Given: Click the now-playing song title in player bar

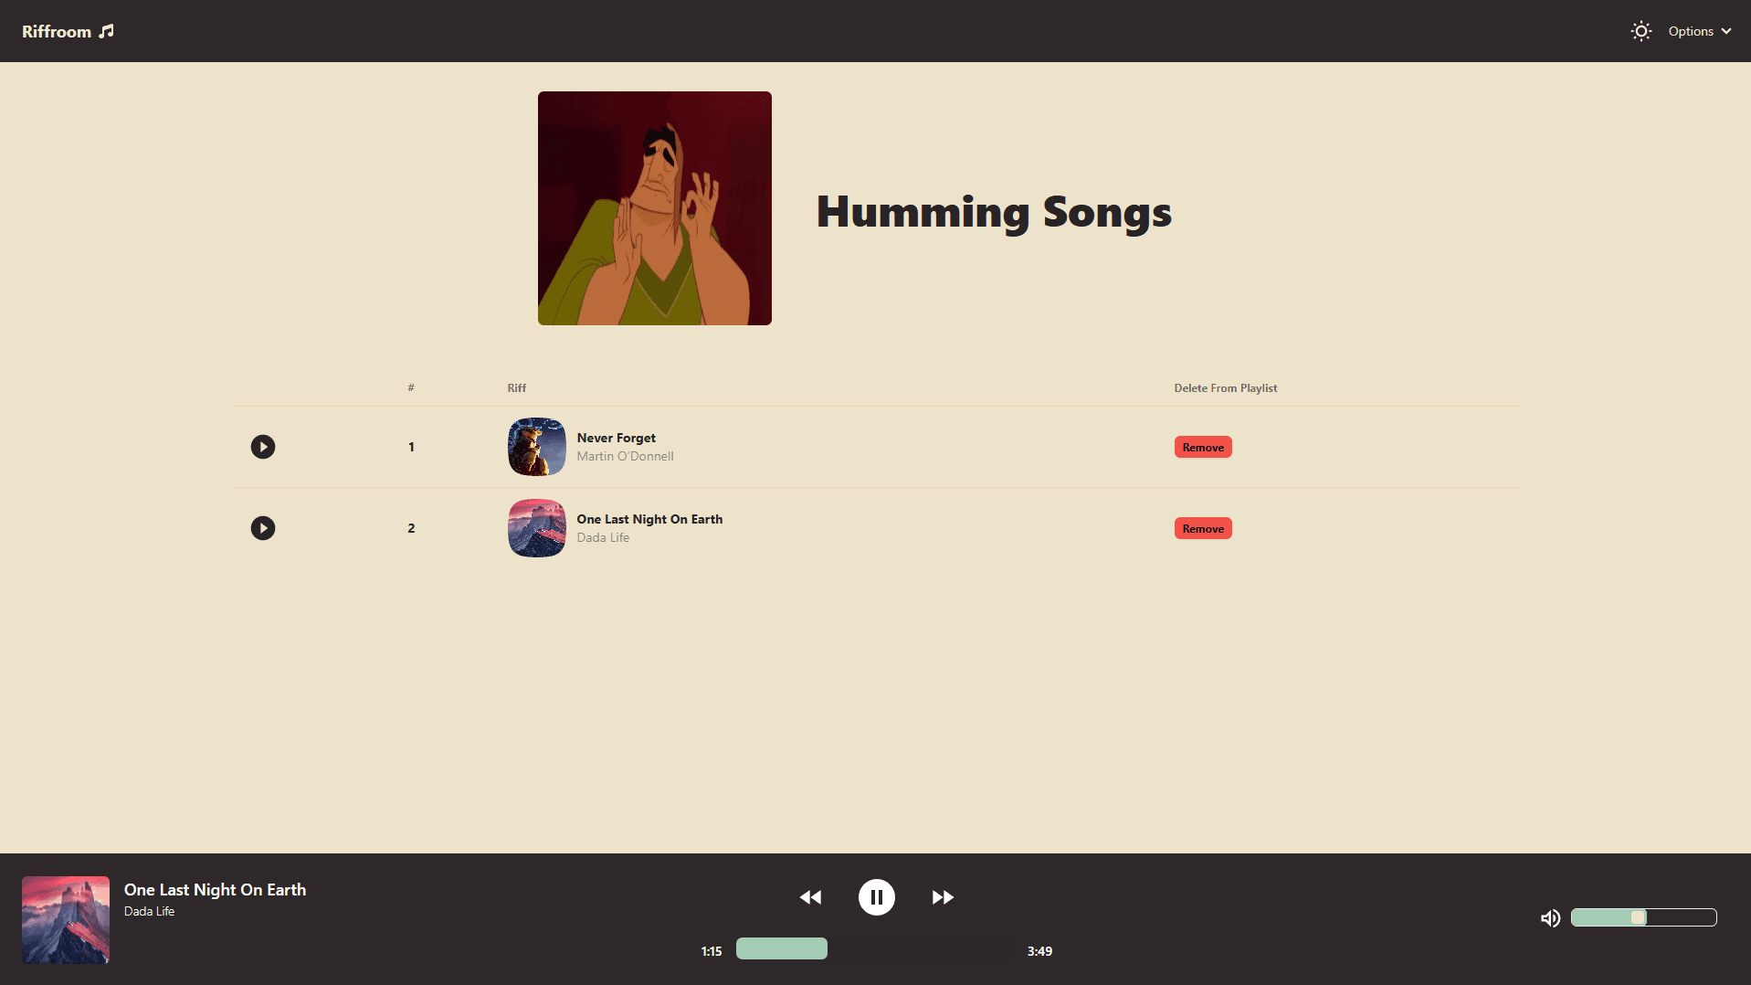Looking at the screenshot, I should coord(215,890).
